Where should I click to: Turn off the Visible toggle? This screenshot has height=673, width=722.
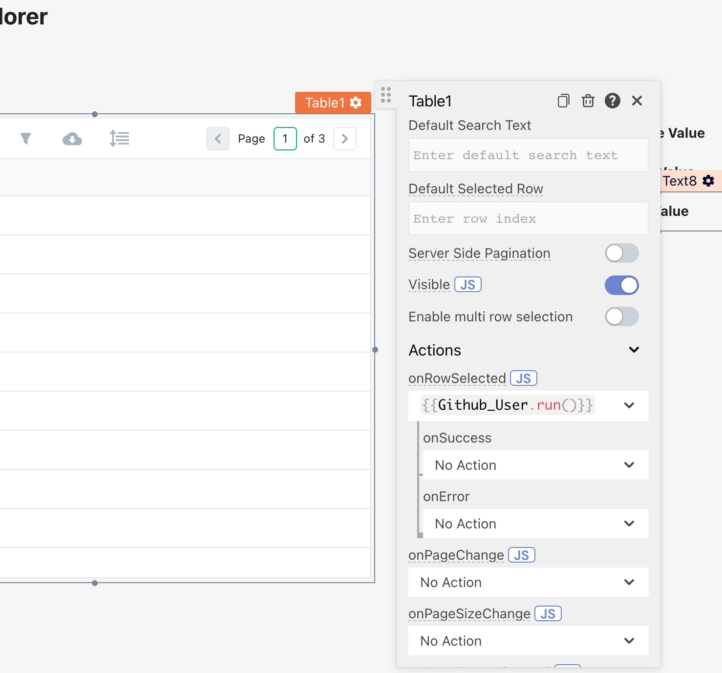621,285
